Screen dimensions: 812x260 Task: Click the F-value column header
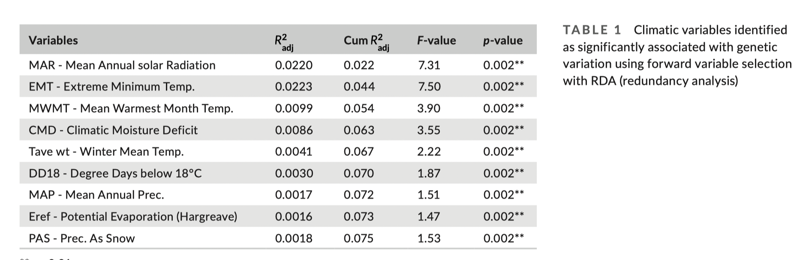pos(436,41)
